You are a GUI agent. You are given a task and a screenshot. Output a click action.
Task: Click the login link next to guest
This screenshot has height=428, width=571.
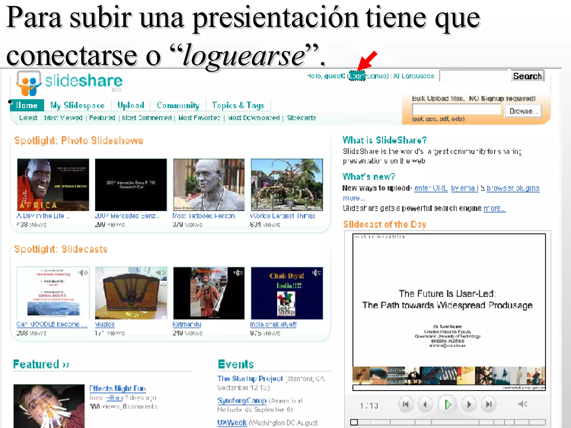[357, 76]
